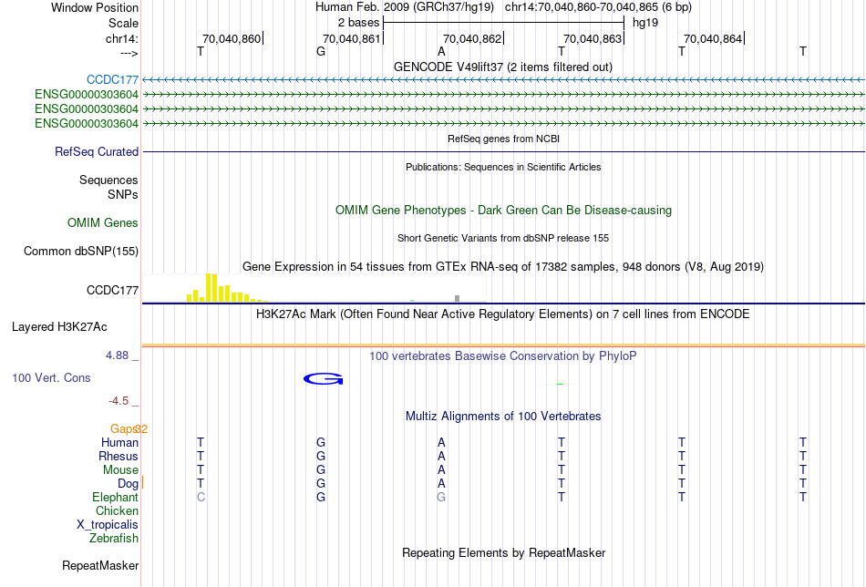This screenshot has height=587, width=866.
Task: Click '100 vertebrates Basewise Conservation by PhyloP' title
Action: 503,356
